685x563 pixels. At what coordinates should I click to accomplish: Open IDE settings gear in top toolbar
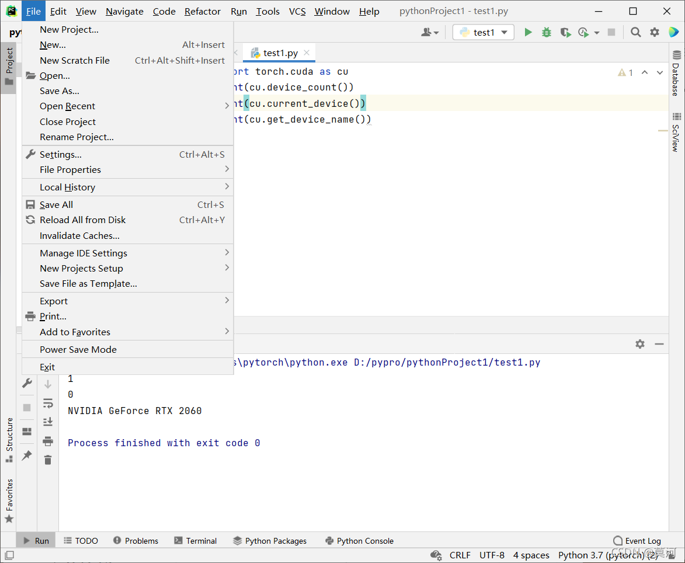coord(655,32)
